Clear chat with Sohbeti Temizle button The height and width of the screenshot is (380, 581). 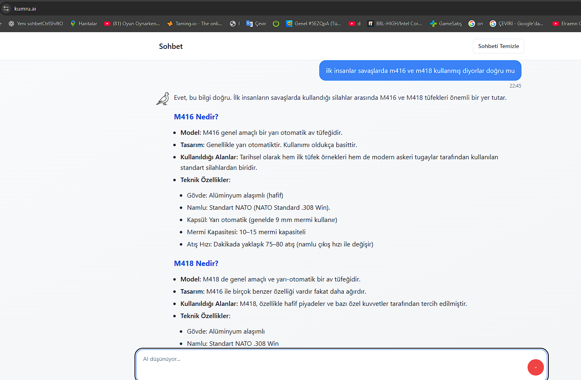coord(498,46)
